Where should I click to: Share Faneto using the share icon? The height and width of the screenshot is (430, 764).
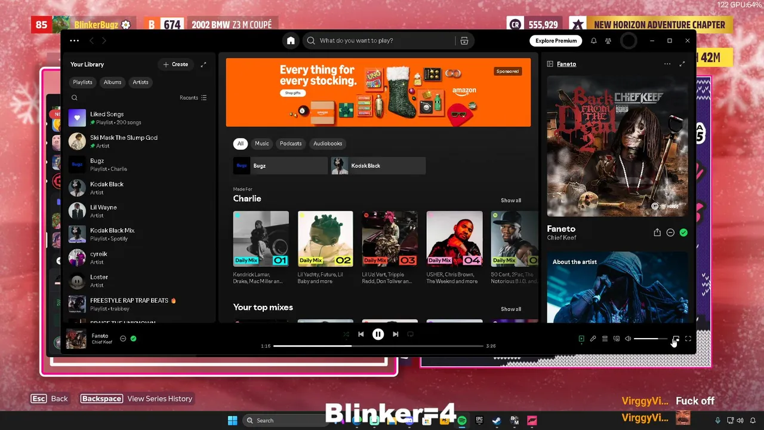tap(657, 232)
